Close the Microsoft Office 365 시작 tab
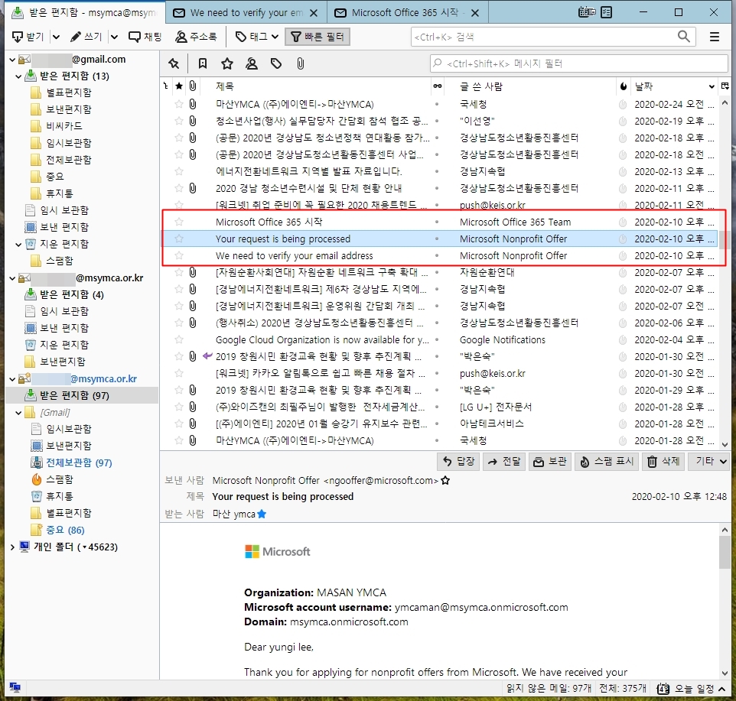This screenshot has width=736, height=701. (x=475, y=13)
